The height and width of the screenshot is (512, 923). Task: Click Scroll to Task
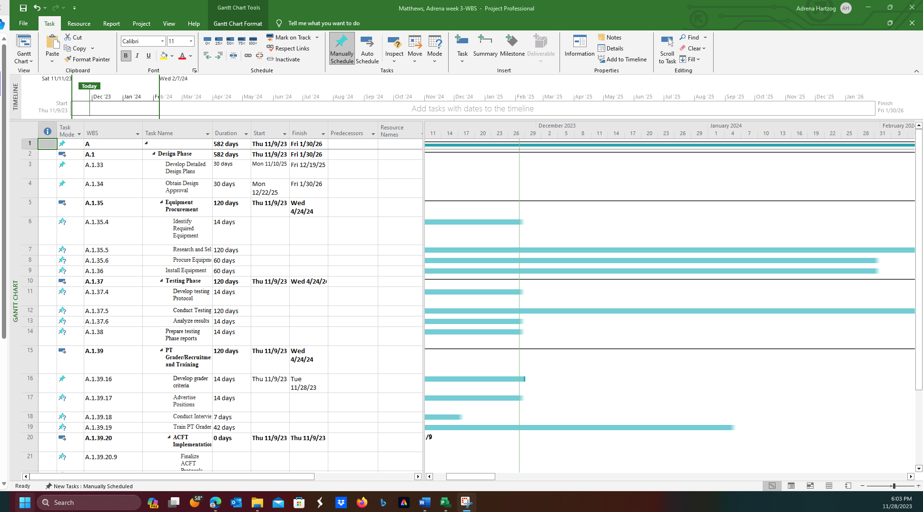(x=667, y=49)
